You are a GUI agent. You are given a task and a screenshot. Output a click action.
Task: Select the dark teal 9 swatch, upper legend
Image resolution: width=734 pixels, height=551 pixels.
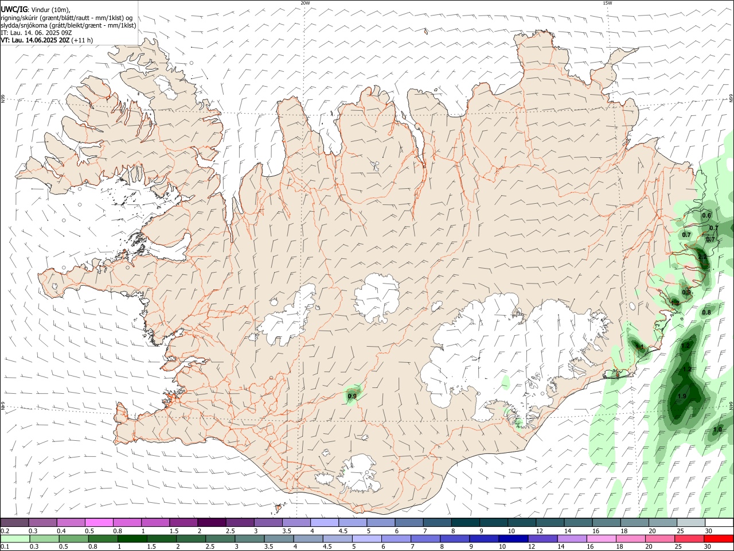click(493, 522)
